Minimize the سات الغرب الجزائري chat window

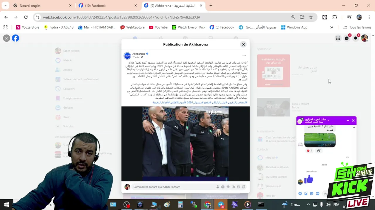pos(348,120)
